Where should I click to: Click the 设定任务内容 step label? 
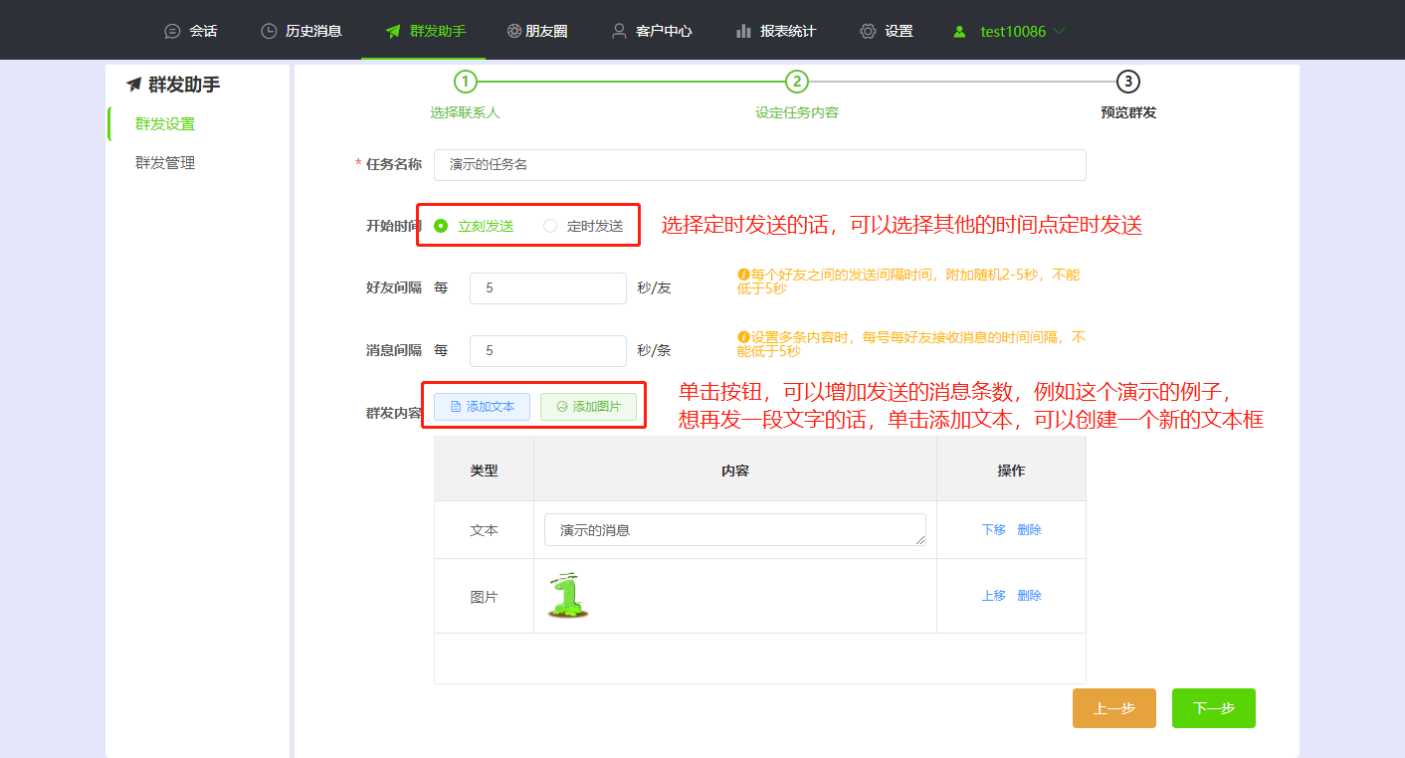pyautogui.click(x=797, y=113)
